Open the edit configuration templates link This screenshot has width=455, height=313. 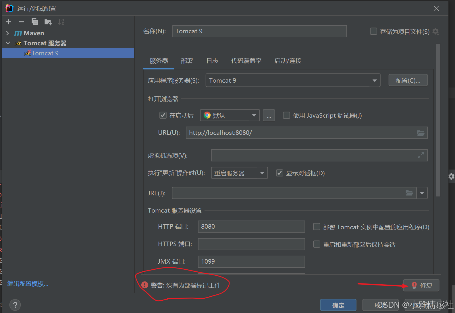pyautogui.click(x=28, y=283)
